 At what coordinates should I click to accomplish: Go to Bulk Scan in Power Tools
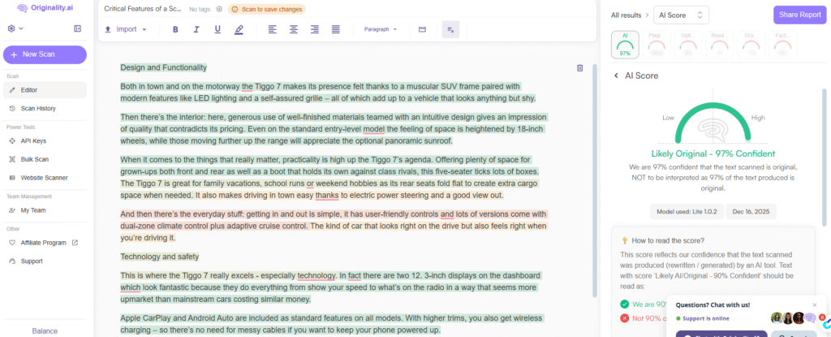point(34,159)
